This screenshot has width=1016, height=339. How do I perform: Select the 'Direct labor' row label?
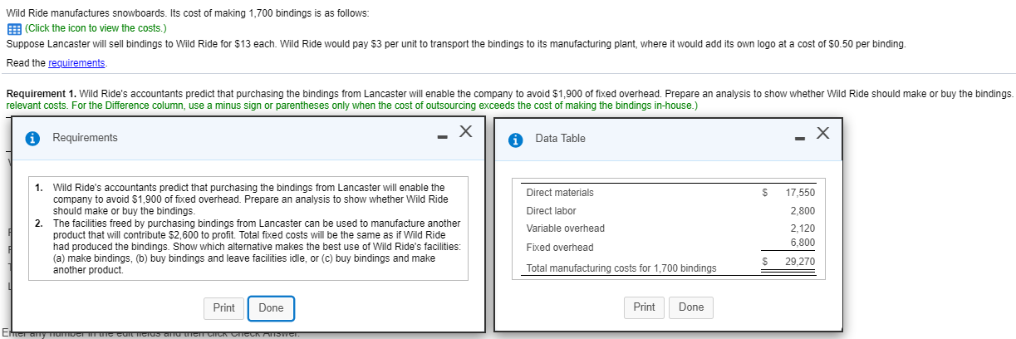551,211
